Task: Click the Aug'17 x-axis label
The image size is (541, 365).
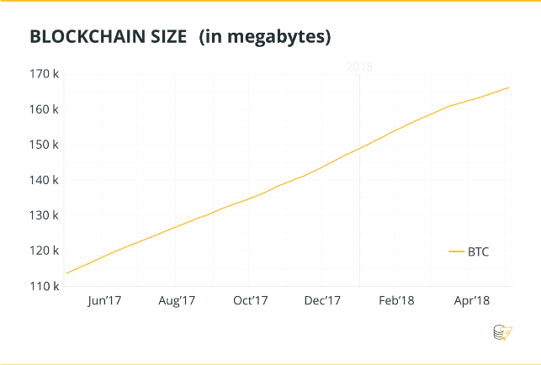Action: (x=177, y=300)
